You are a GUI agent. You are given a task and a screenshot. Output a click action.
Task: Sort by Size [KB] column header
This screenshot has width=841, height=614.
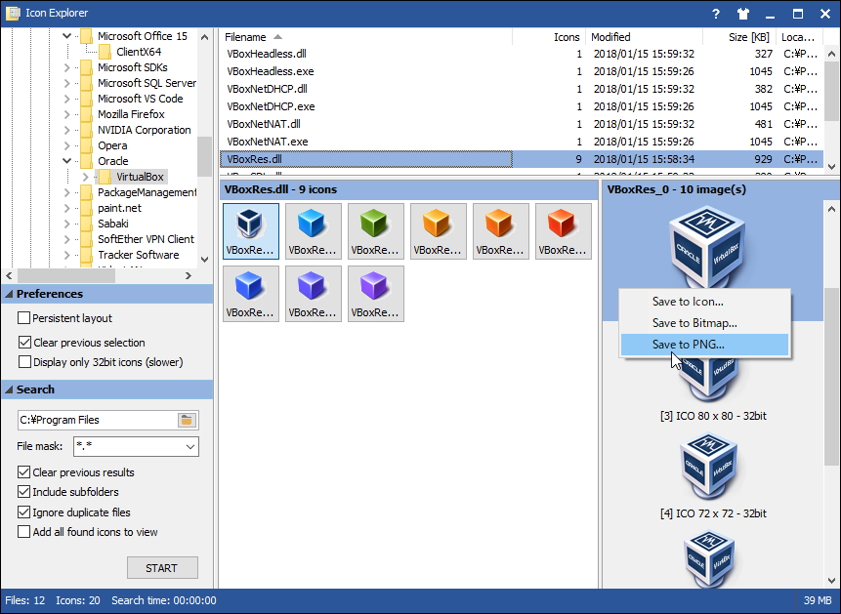click(739, 37)
